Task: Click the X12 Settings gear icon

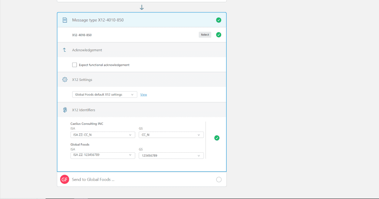Action: [x=65, y=80]
